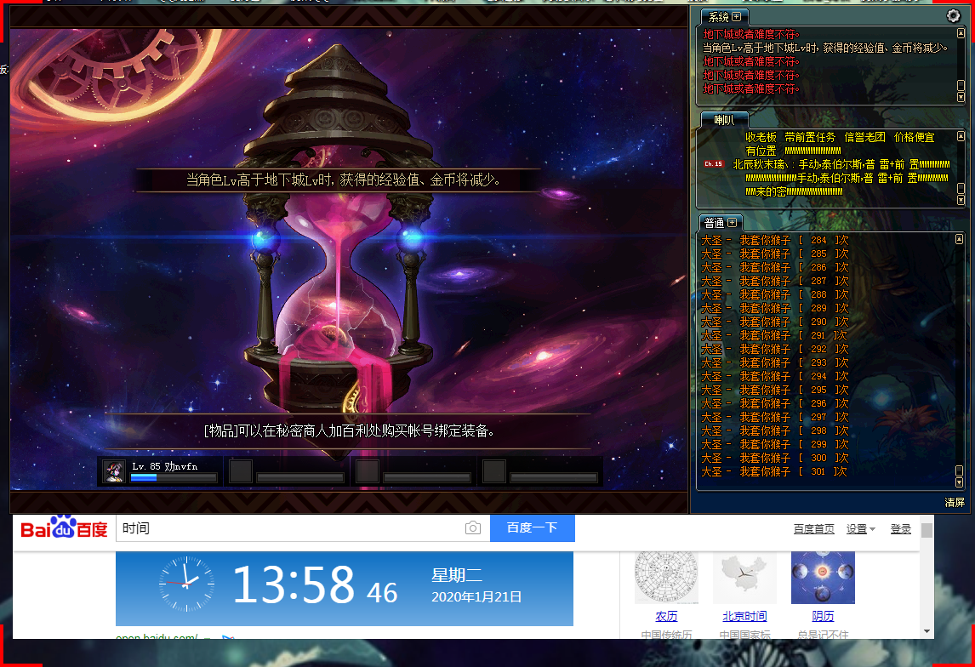Image resolution: width=975 pixels, height=667 pixels.
Task: Select the 喇叭 chat tab
Action: [723, 120]
